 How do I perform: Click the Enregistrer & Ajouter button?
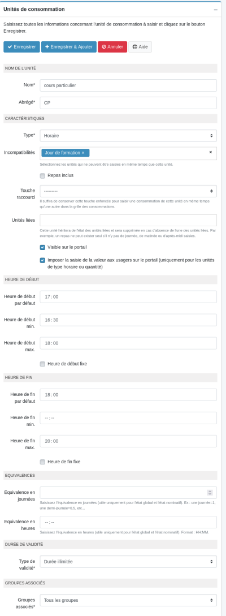(69, 47)
